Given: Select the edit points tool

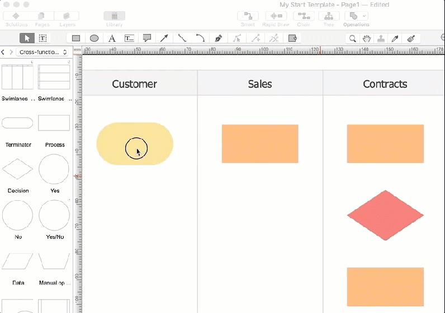Looking at the screenshot, I should click(237, 38).
